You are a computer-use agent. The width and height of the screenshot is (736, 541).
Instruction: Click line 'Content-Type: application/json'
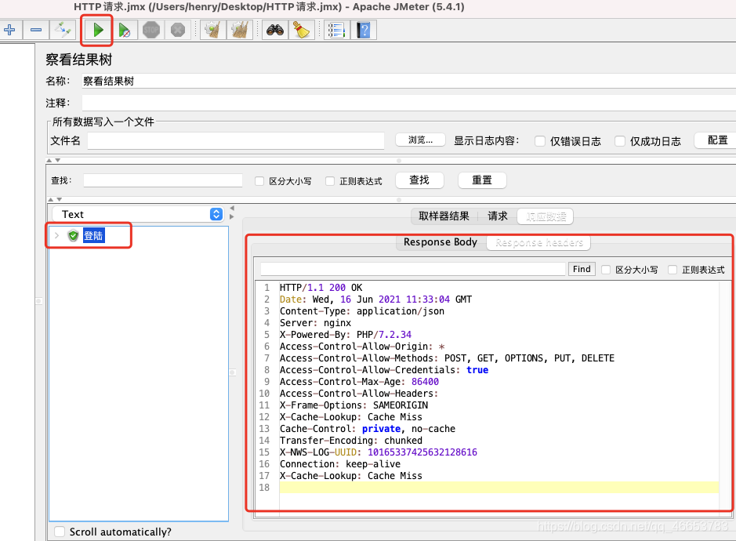click(362, 311)
